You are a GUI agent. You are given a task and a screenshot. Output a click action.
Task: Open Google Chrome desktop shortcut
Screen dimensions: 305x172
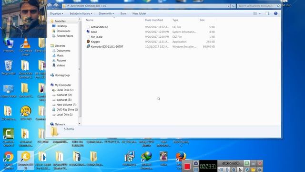9,160
